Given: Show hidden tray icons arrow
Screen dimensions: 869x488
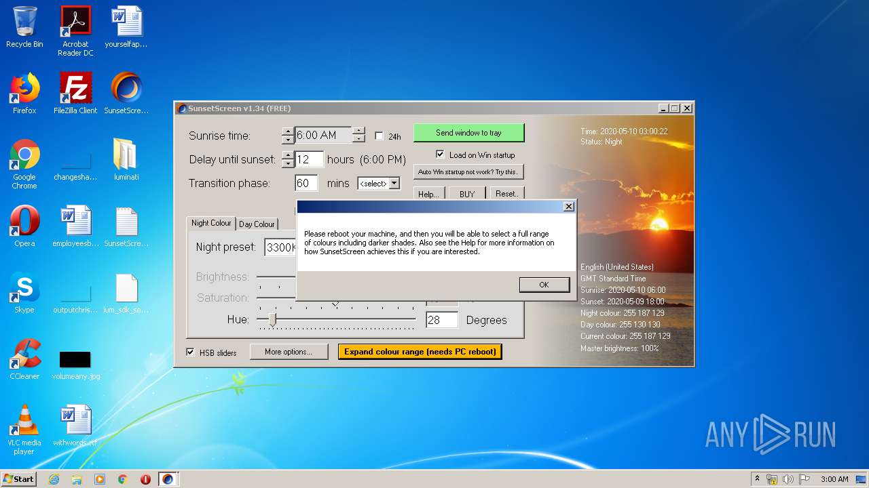Looking at the screenshot, I should coord(758,479).
